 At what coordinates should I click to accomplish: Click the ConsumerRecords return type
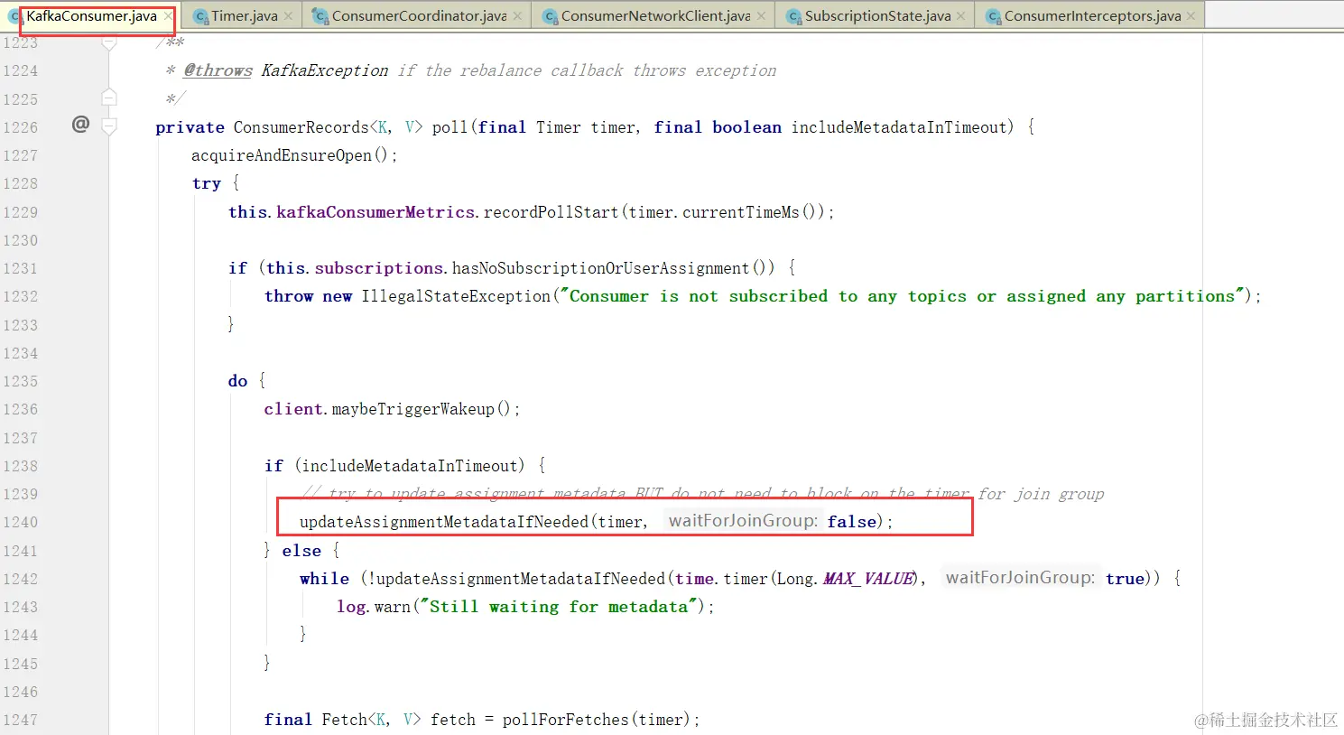(x=301, y=127)
